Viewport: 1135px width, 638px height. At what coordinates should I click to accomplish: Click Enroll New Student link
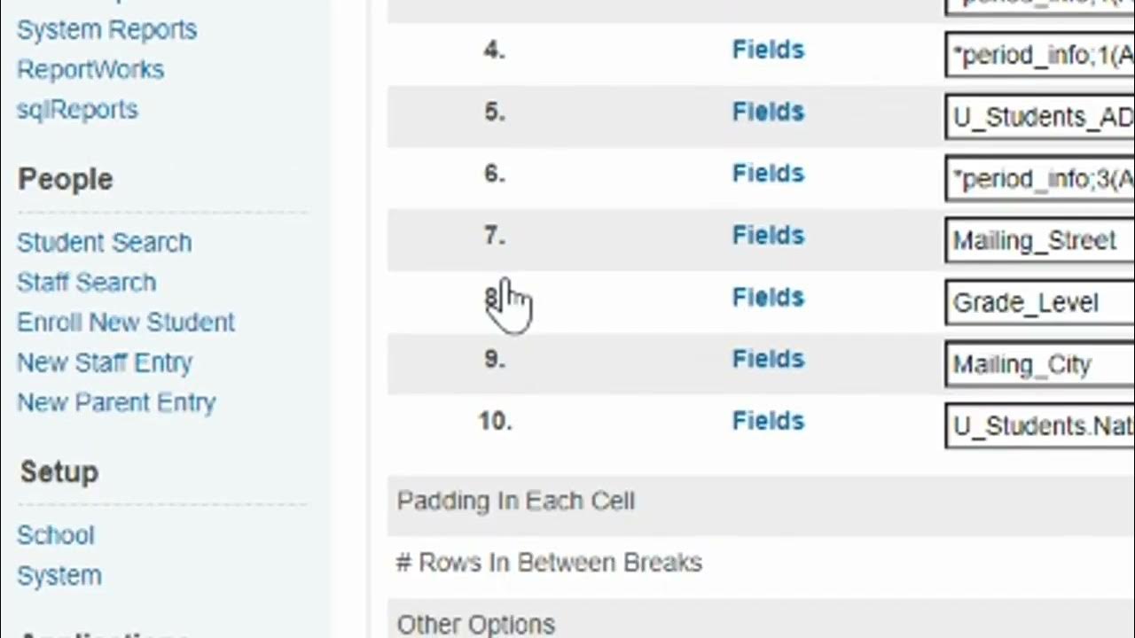point(125,323)
